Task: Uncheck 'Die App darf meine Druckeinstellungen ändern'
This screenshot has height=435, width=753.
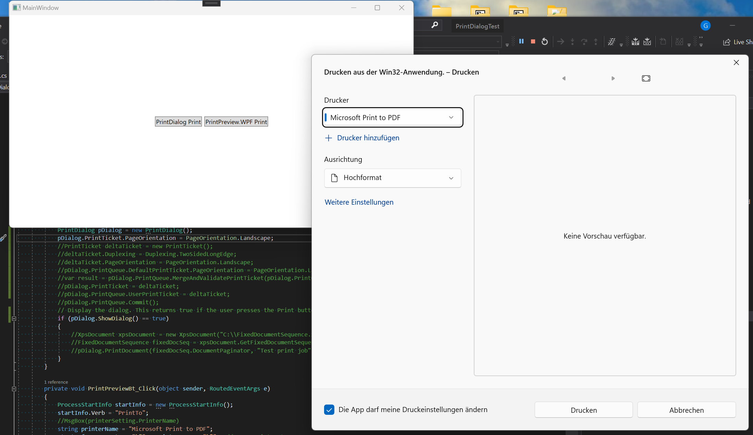Action: 329,409
